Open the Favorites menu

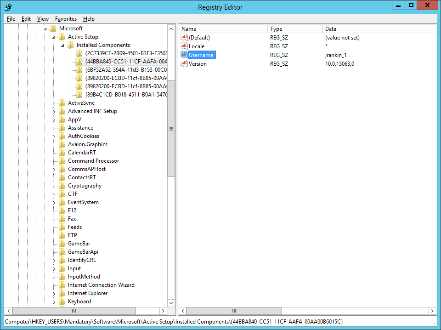point(66,19)
